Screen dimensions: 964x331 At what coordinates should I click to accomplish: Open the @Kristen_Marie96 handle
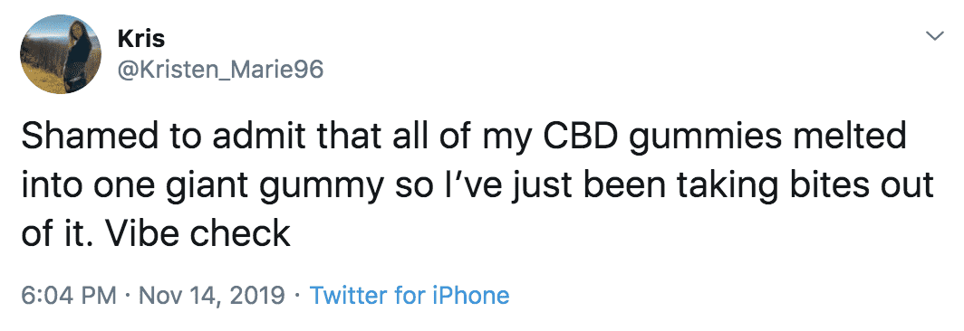pyautogui.click(x=219, y=70)
